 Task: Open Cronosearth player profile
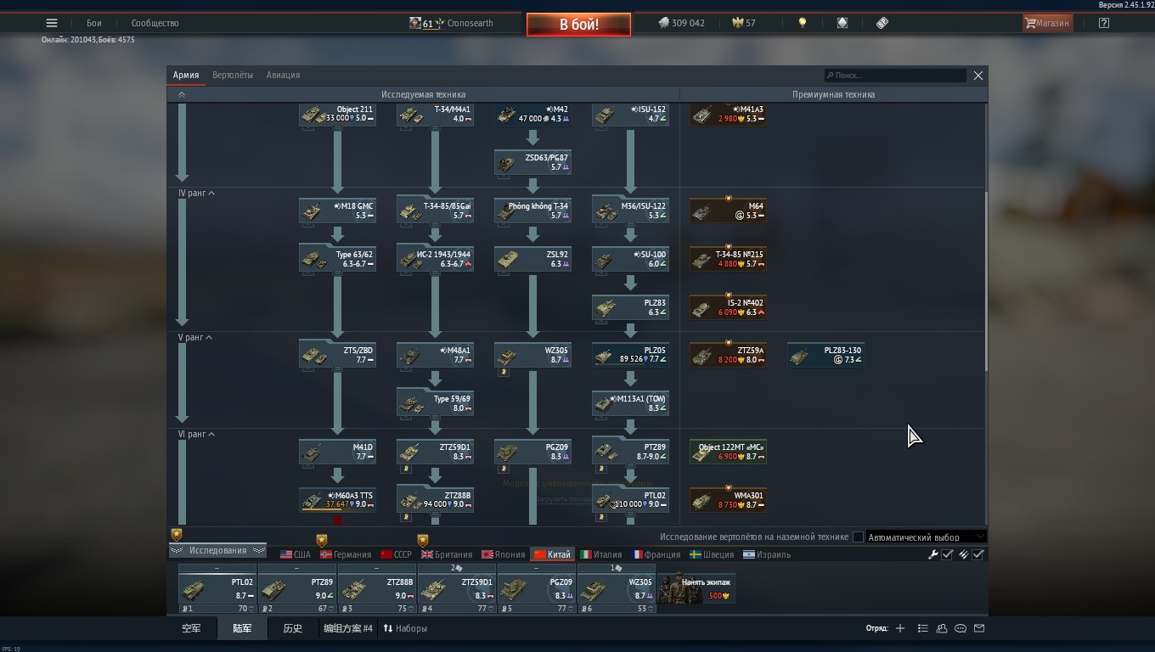(451, 23)
